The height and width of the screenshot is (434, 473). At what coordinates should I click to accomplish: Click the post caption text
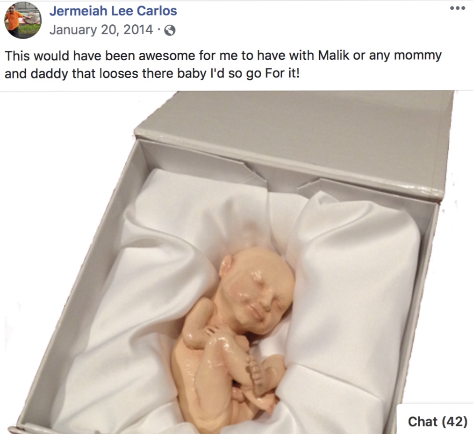(x=223, y=64)
